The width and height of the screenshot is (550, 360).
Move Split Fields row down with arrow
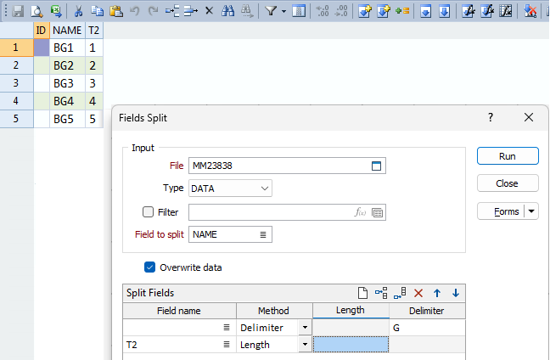tap(456, 293)
